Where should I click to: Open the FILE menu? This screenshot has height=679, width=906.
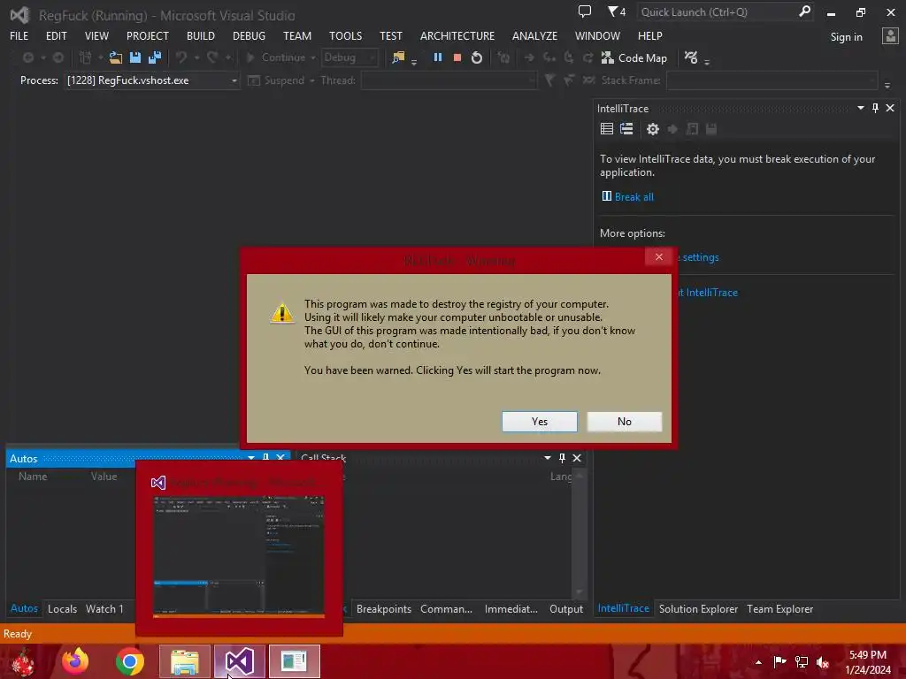click(x=19, y=35)
